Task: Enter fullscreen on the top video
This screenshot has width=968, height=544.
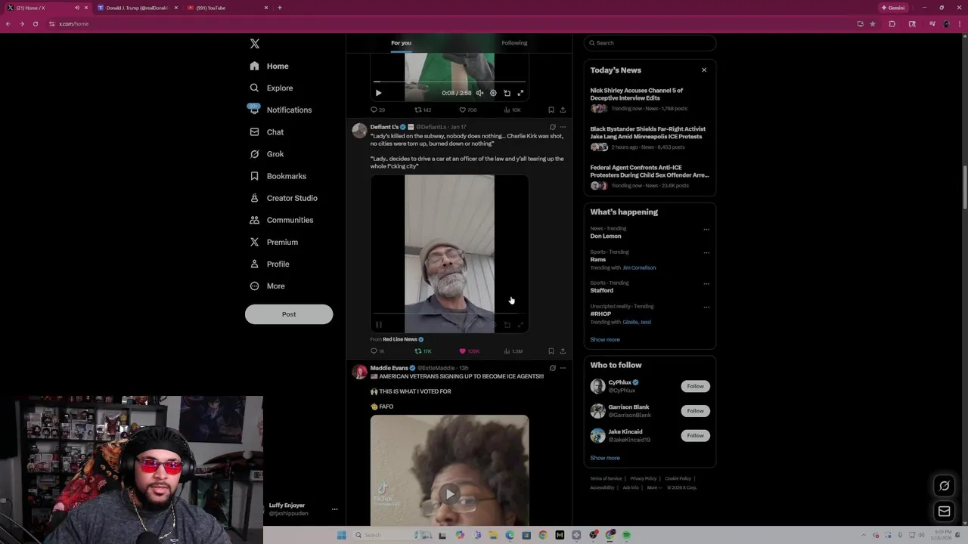Action: point(520,93)
